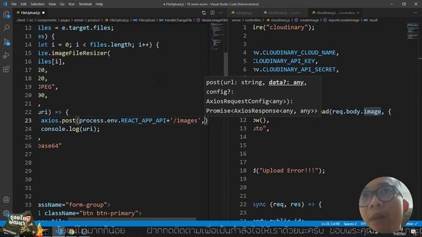Click 'result' breadcrumb in right editor
The width and height of the screenshot is (422, 237).
pos(373,20)
